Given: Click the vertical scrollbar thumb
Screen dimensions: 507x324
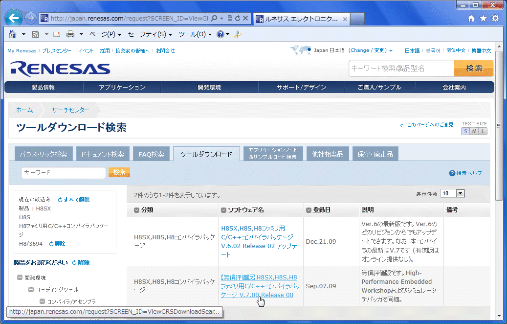Looking at the screenshot, I should 498,126.
